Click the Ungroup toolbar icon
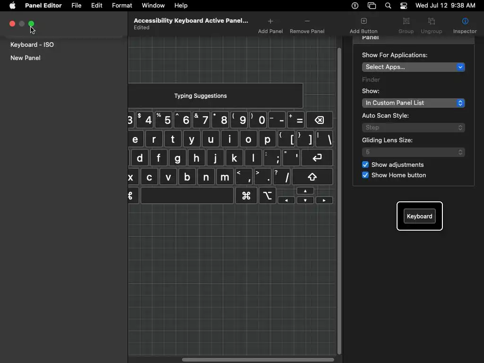484x363 pixels. (x=432, y=21)
